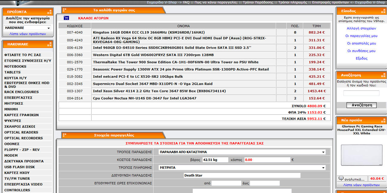Open Επιστροφές προϊόντων in the top bar
Image resolution: width=387 pixels, height=193 pixels.
tap(330, 2)
